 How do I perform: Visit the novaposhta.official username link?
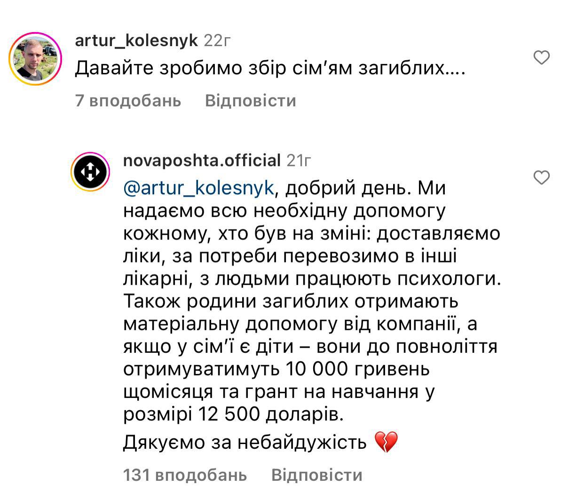pos(201,161)
